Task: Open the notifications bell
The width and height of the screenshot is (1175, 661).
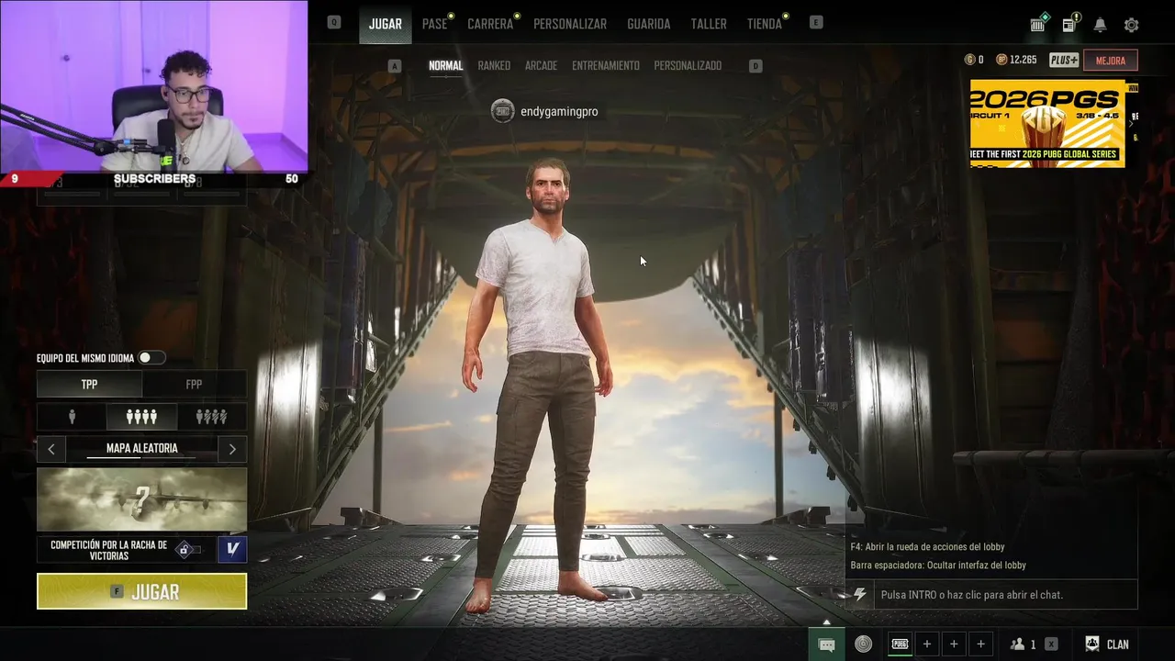Action: (1100, 25)
